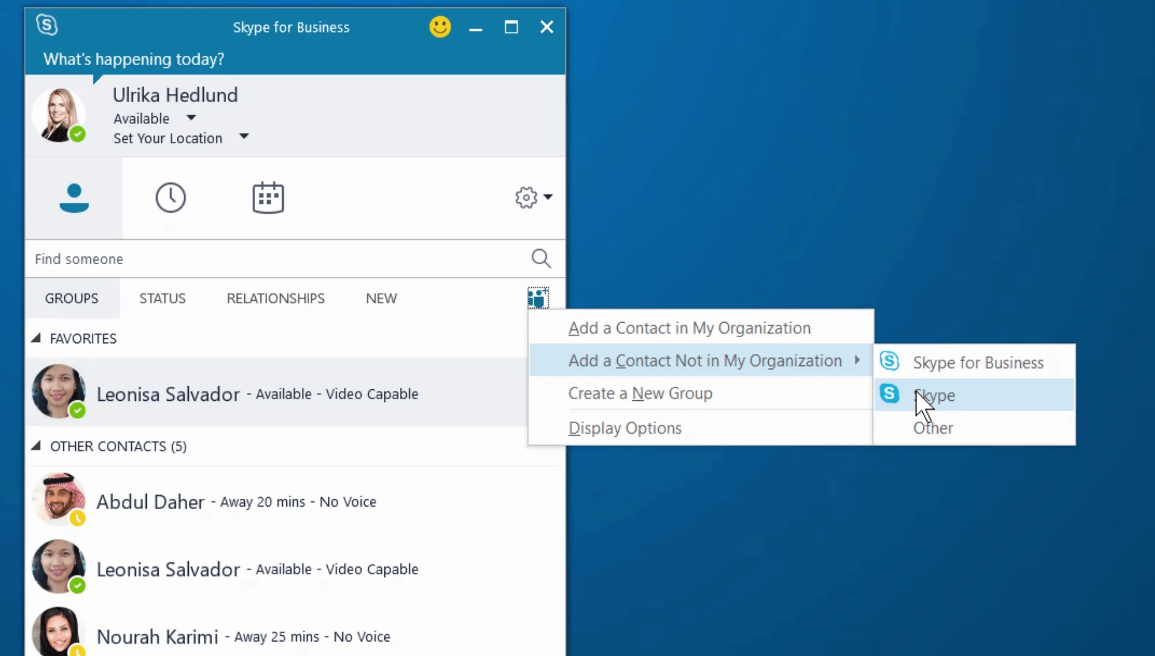The height and width of the screenshot is (656, 1155).
Task: Click Ulrika Hedlund's profile photo
Action: 59,115
